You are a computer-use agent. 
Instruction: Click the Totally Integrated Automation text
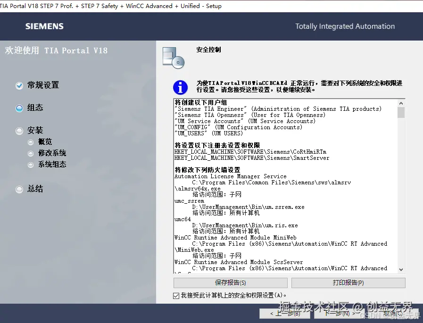[x=345, y=26]
